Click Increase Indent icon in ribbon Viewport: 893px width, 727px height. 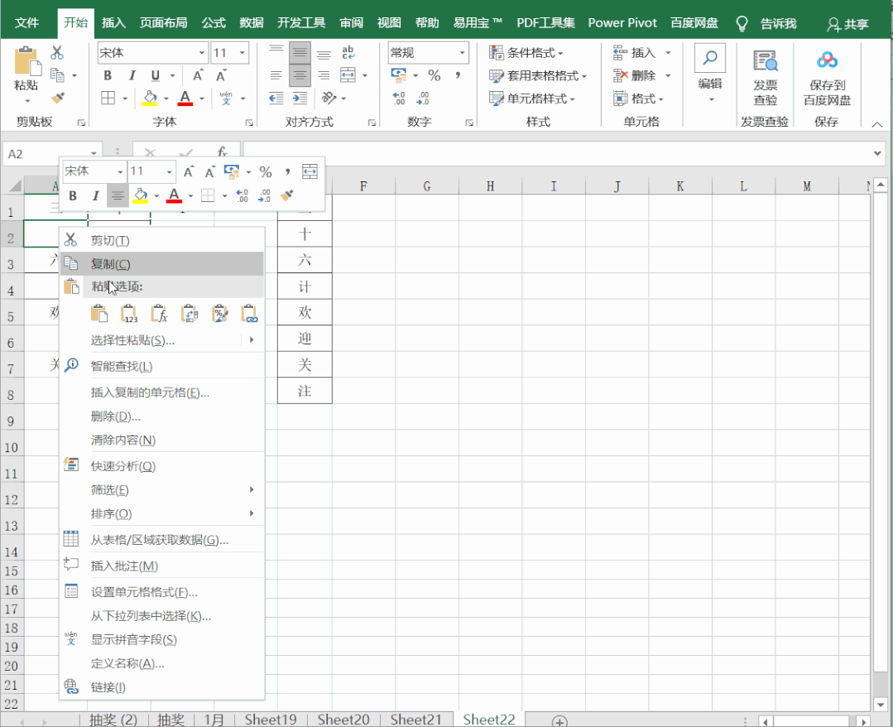(x=300, y=98)
